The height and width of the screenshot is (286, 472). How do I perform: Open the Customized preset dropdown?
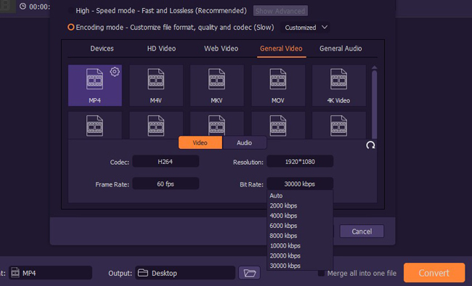[x=305, y=28]
